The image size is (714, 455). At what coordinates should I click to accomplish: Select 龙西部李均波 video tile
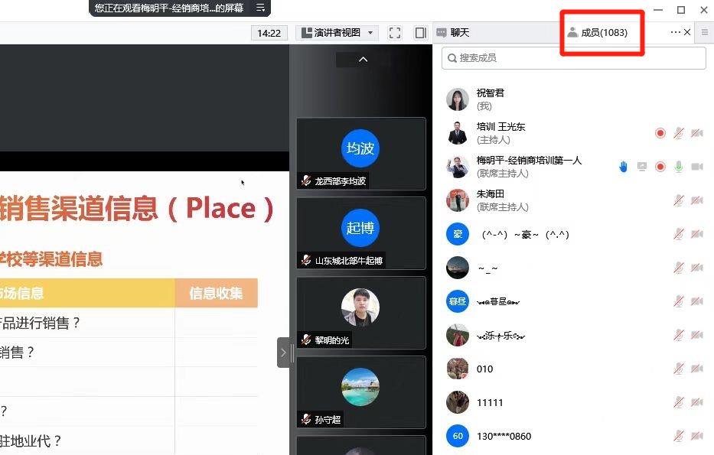(361, 154)
